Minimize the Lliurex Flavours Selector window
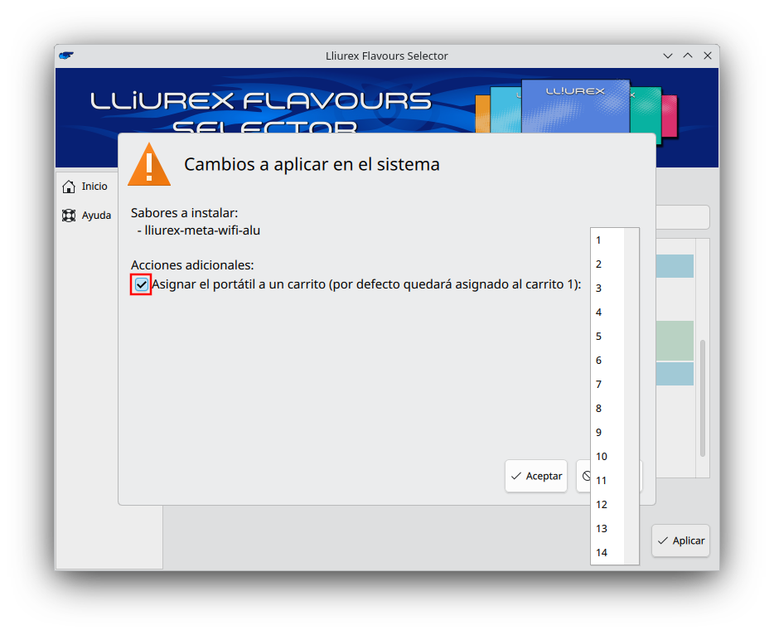The image size is (774, 635). pos(668,56)
